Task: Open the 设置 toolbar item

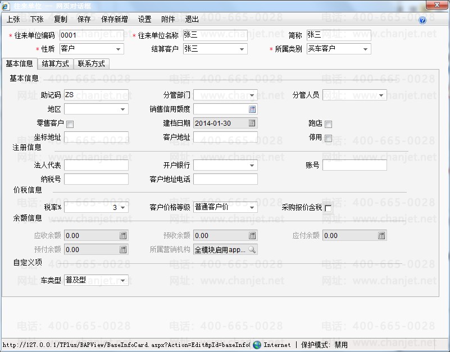Action: tap(144, 19)
